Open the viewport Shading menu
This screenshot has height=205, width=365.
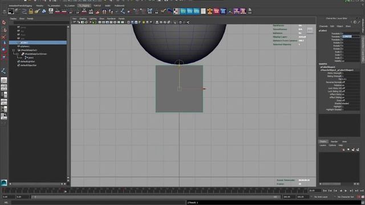[x=83, y=19]
